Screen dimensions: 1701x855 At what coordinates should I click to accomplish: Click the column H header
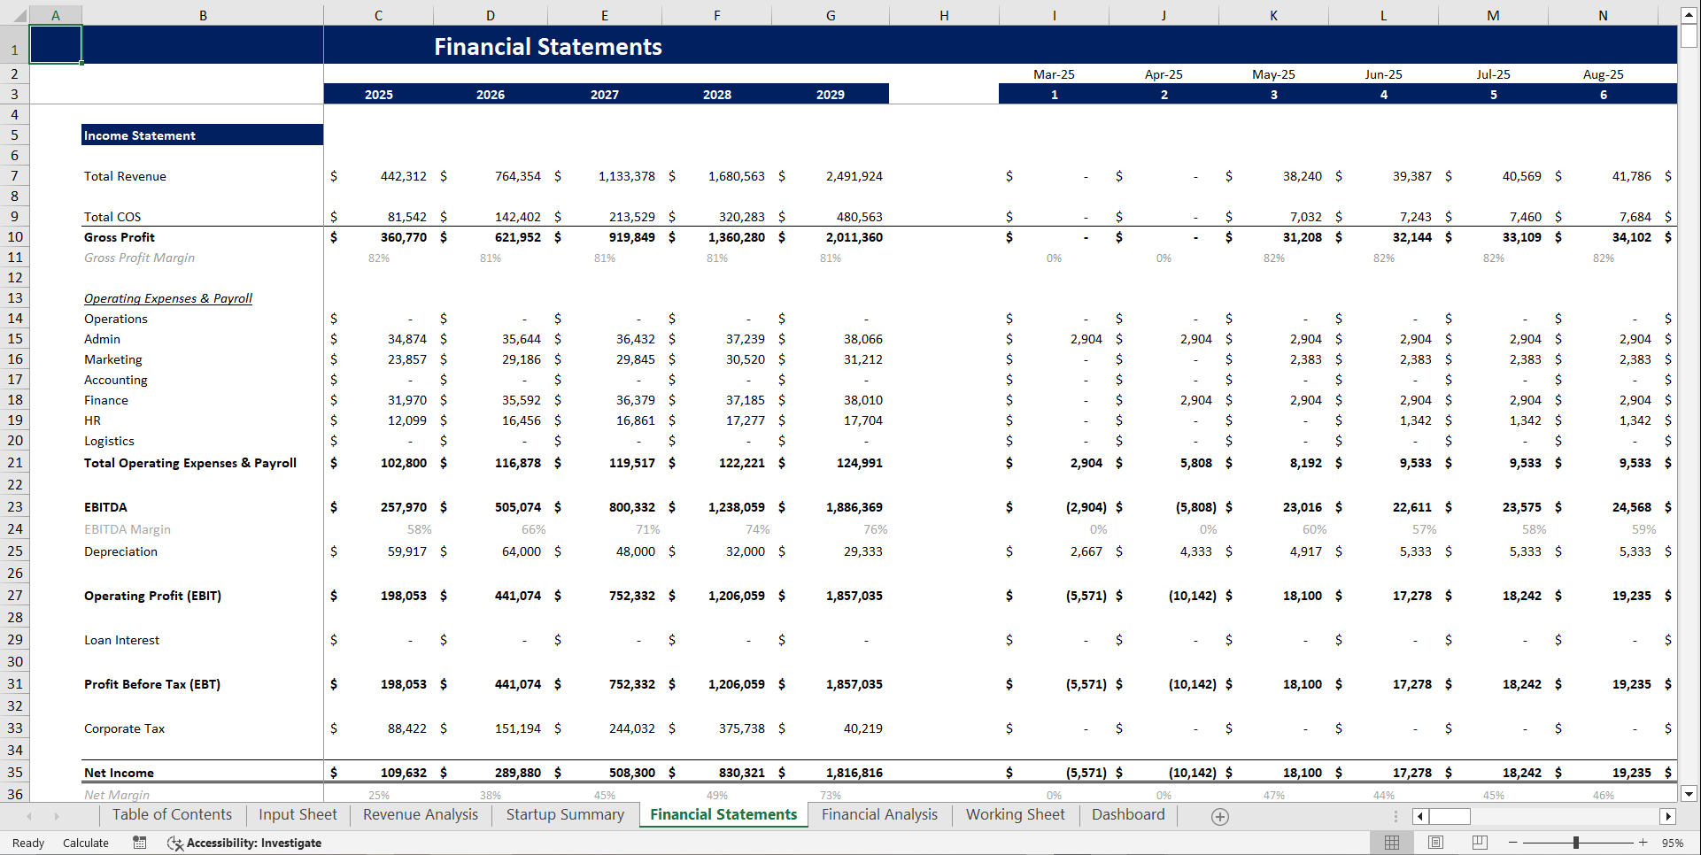point(944,14)
